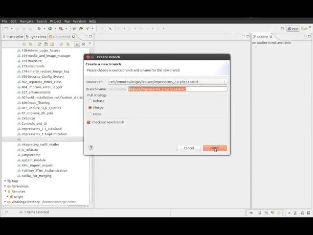Open the Edit menu
313x235 pixels.
point(13,21)
